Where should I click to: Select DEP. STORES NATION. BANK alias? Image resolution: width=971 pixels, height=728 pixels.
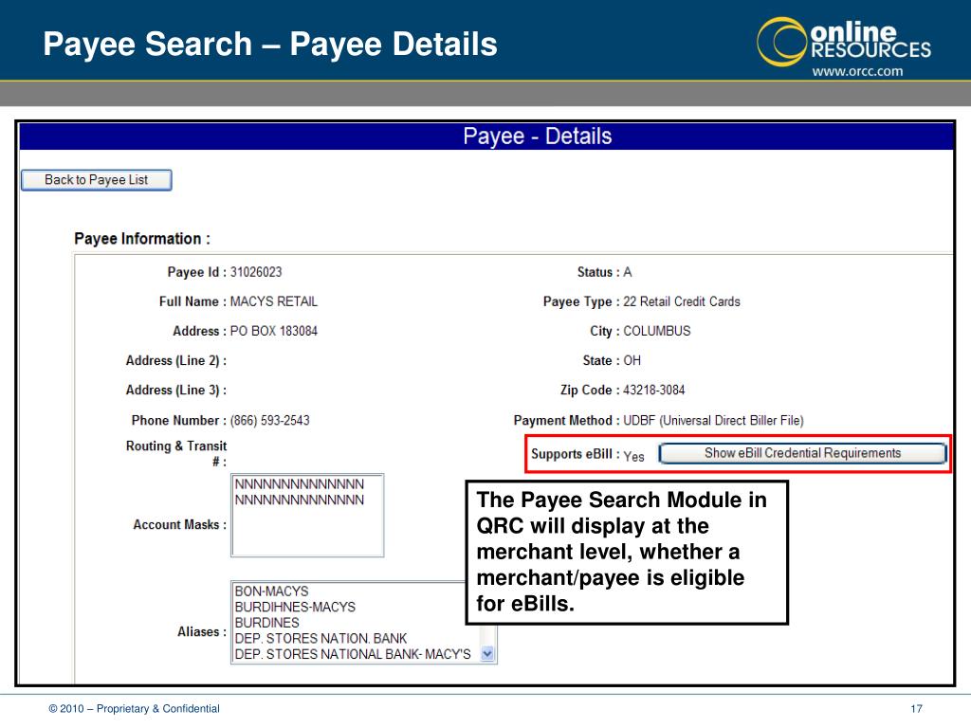click(321, 638)
